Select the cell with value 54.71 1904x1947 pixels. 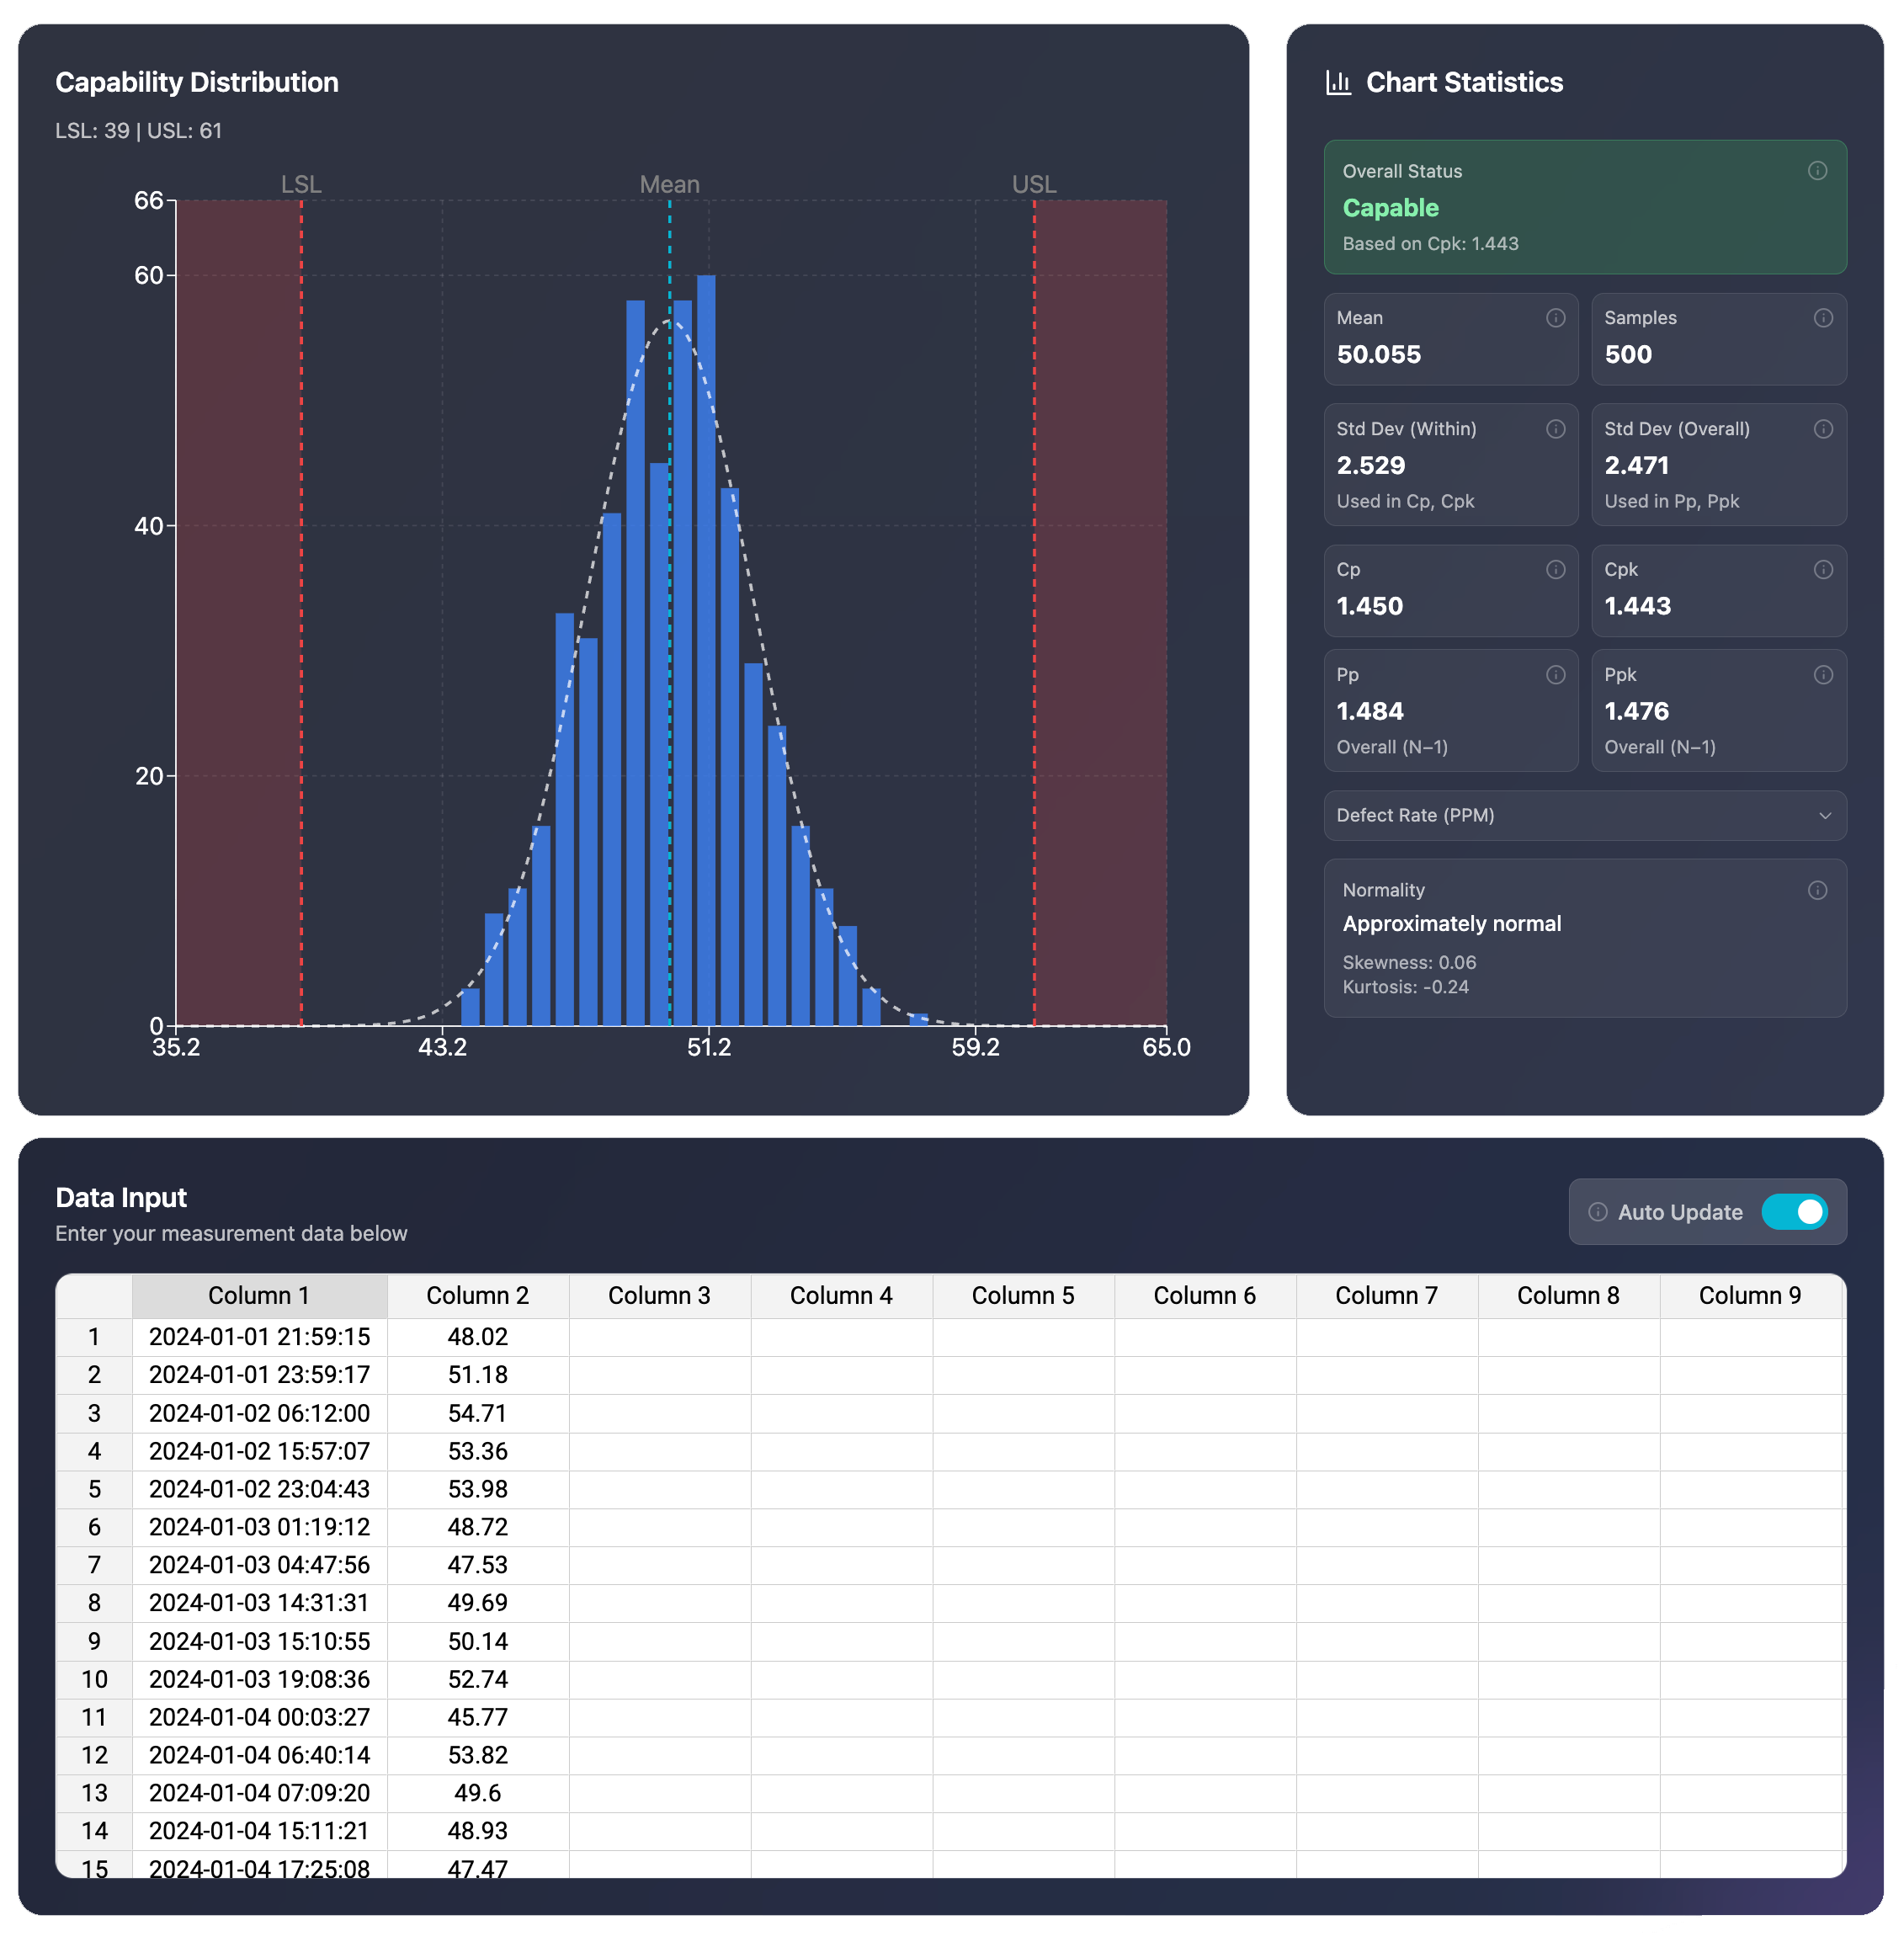click(478, 1413)
